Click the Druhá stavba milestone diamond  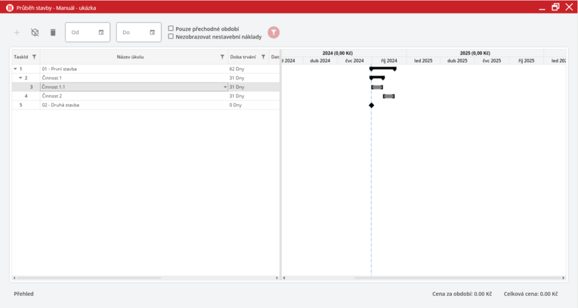pyautogui.click(x=371, y=105)
